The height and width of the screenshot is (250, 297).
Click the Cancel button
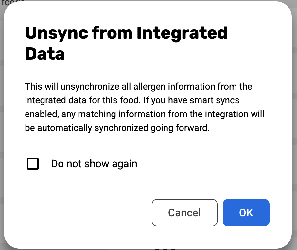(x=184, y=213)
